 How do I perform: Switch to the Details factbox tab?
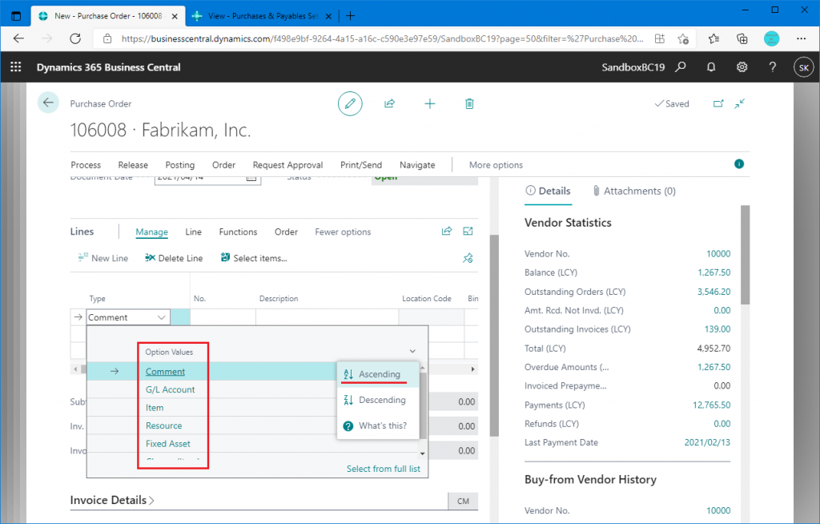pyautogui.click(x=548, y=191)
